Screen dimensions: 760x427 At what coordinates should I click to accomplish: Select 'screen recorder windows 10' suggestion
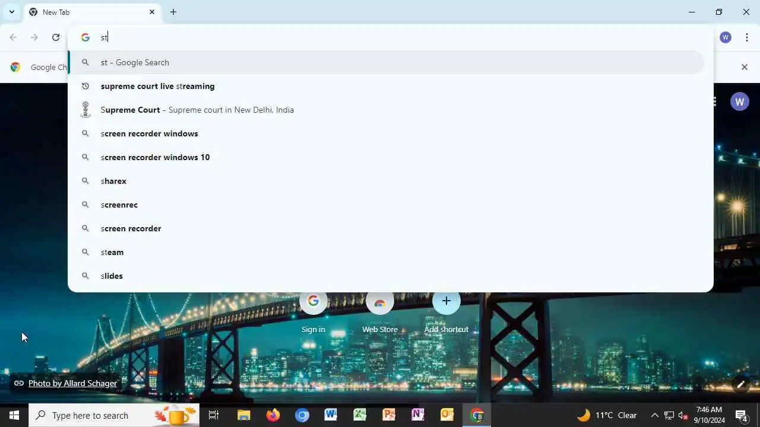[x=386, y=157]
